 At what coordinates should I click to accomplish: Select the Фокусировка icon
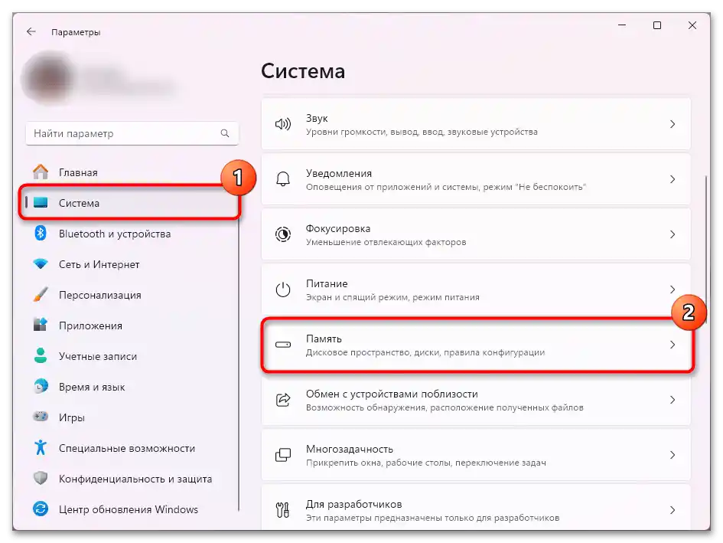click(284, 234)
